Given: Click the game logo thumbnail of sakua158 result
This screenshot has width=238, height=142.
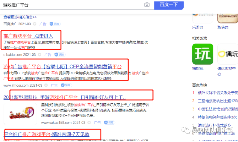Looking at the screenshot, I should pos(20,114).
